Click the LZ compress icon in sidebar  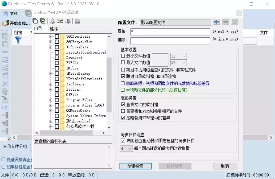pos(5,108)
